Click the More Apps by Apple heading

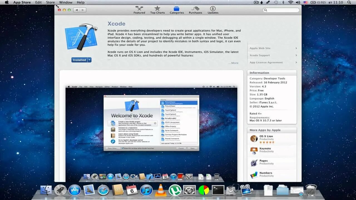pos(265,130)
